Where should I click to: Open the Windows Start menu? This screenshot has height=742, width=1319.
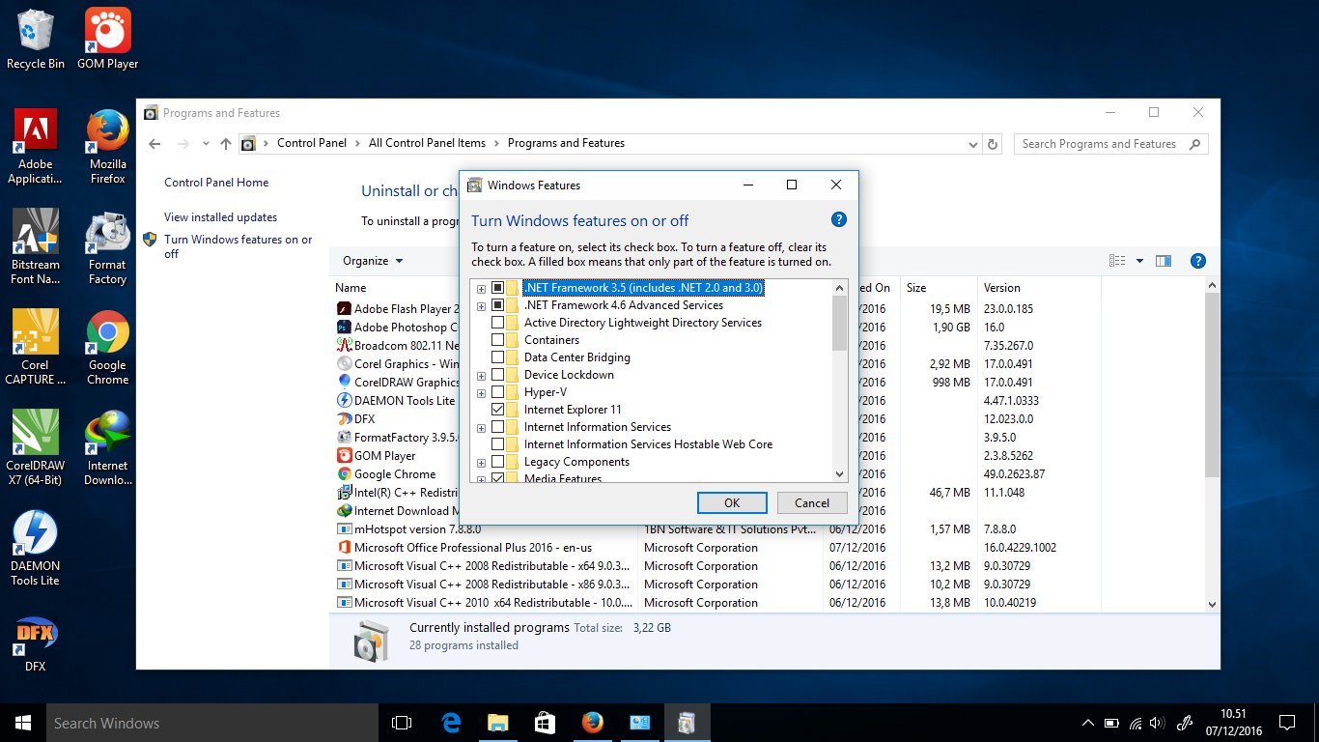(23, 723)
